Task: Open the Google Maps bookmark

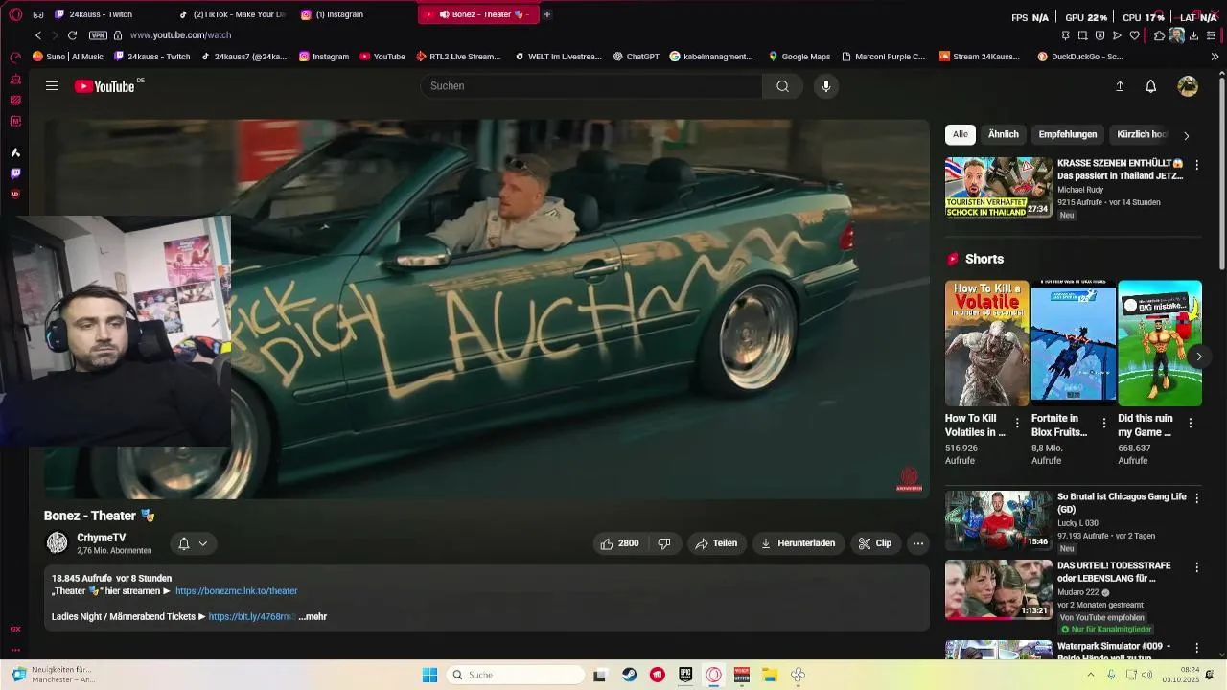Action: click(x=799, y=57)
